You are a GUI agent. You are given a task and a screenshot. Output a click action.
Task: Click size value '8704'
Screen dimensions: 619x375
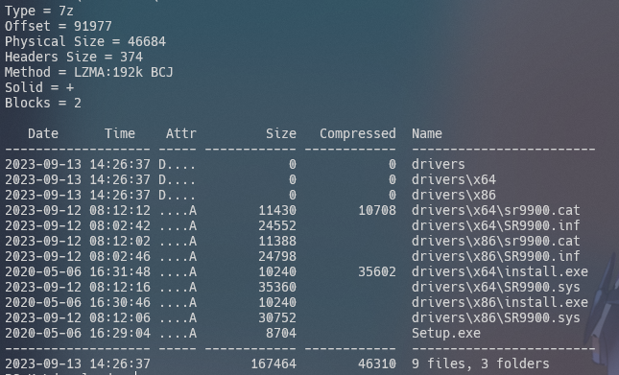tap(281, 334)
